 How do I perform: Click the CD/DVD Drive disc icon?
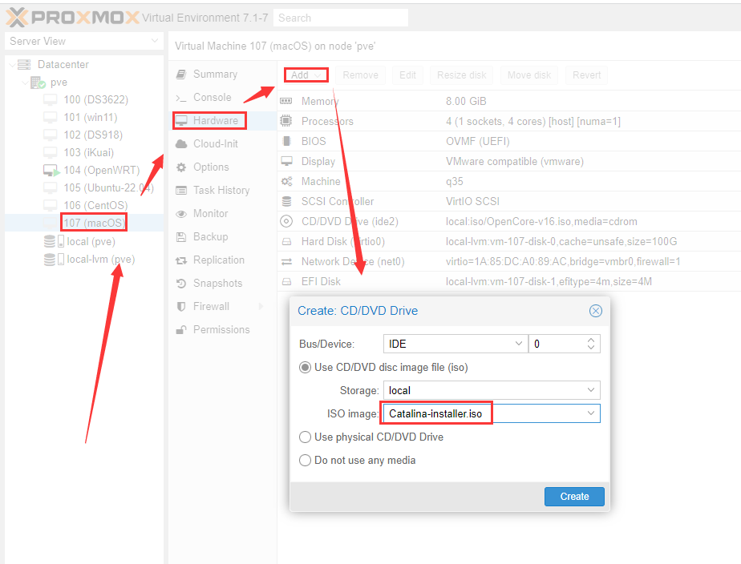point(286,221)
